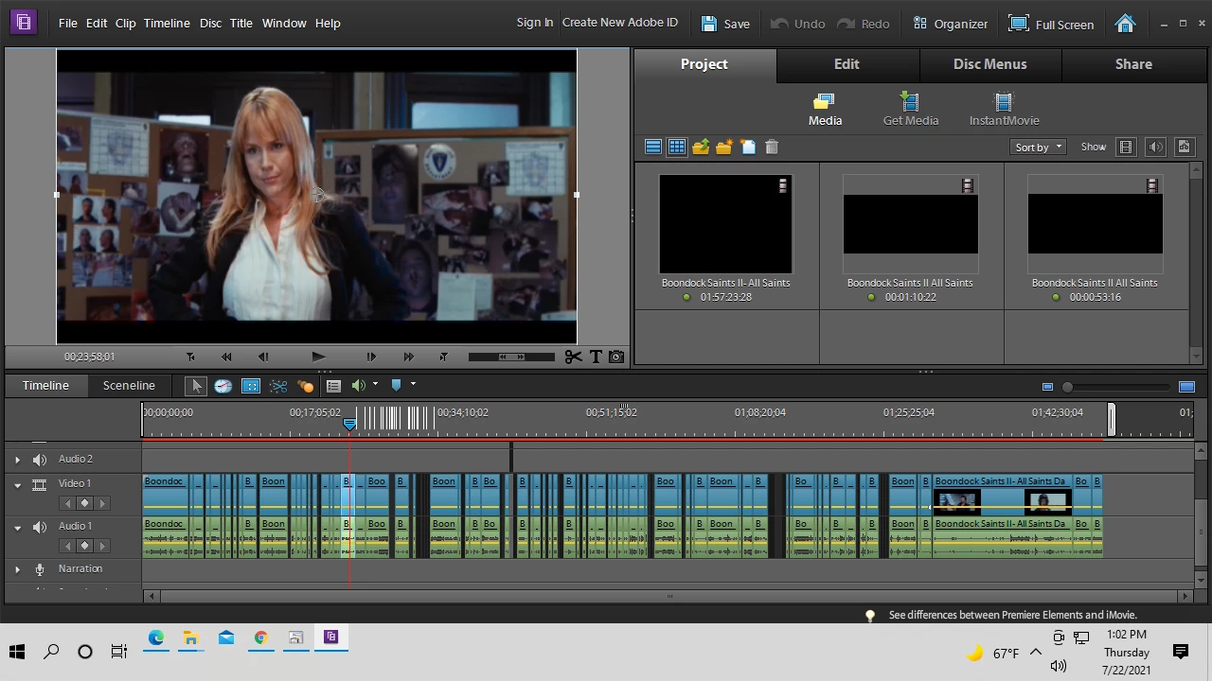Click the iMovie differences tip link
Viewport: 1212px width, 681px height.
point(1012,615)
